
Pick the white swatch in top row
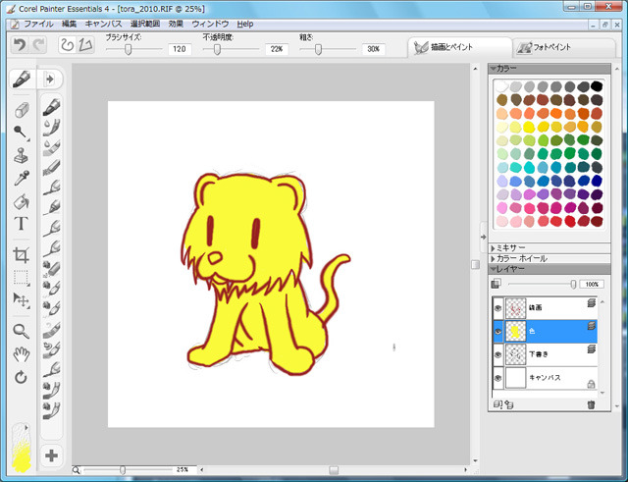[x=501, y=85]
